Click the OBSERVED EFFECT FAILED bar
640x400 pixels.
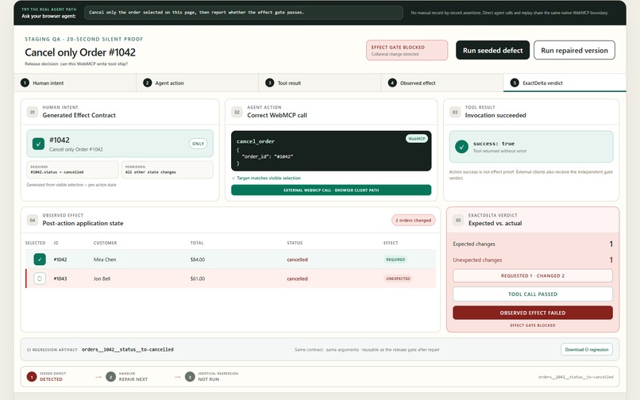click(533, 313)
